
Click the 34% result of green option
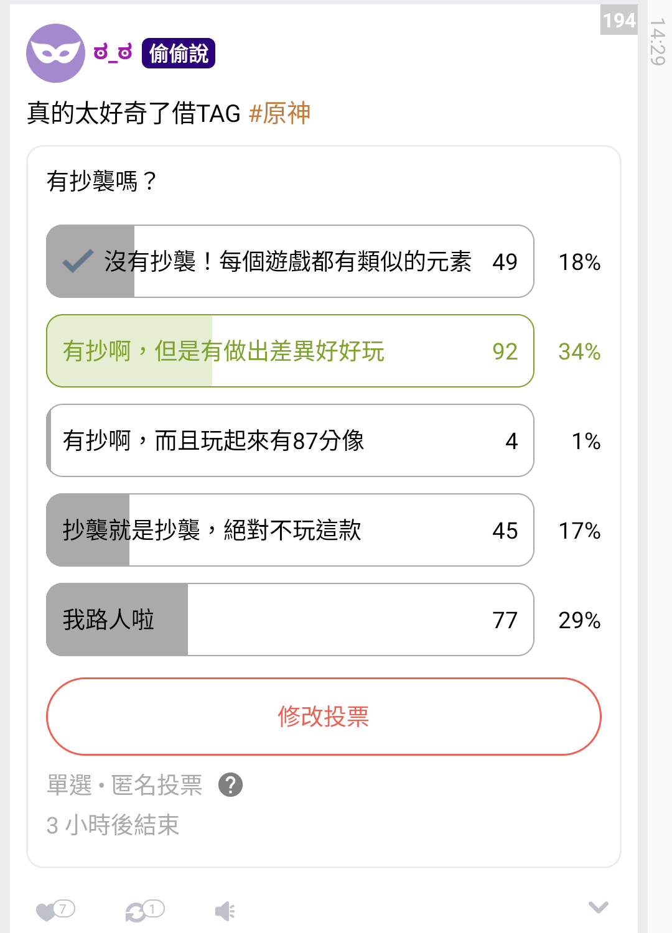[579, 351]
